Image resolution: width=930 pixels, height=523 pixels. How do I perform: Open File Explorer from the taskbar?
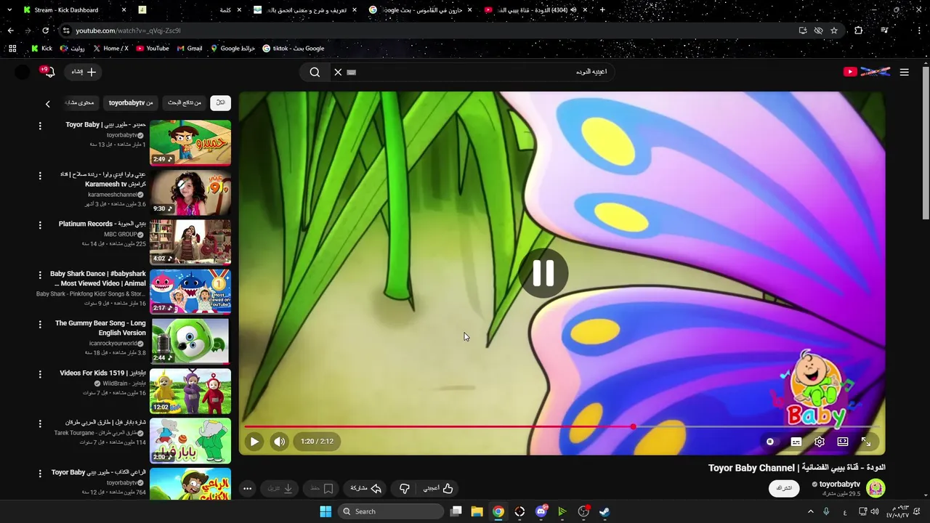click(x=477, y=511)
